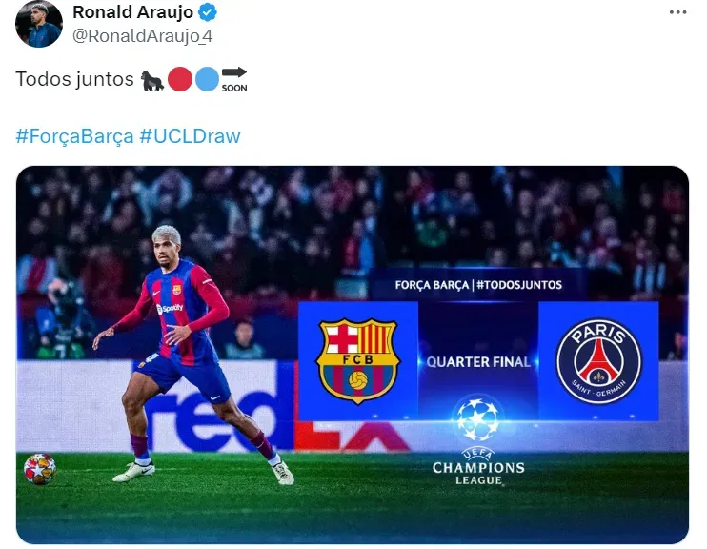Click the match ball on the pitch
This screenshot has width=707, height=549.
[40, 469]
